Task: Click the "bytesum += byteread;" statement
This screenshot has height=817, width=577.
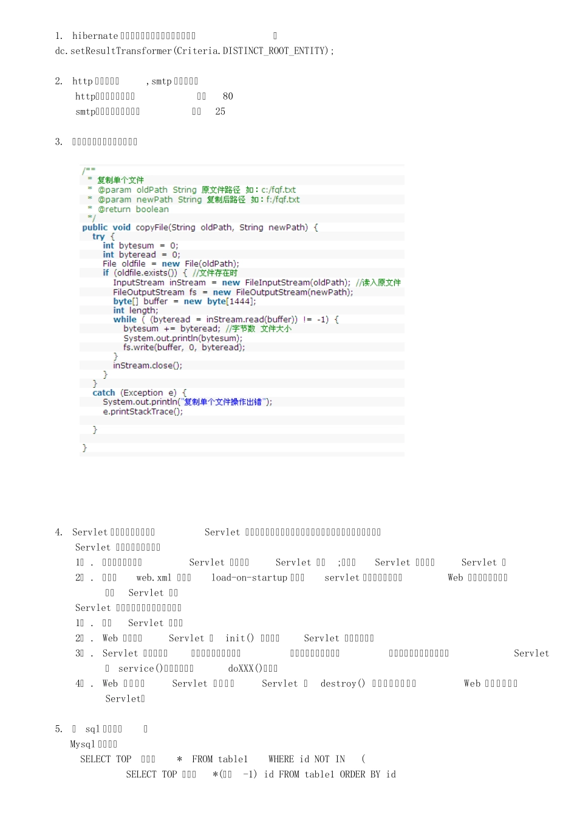Action: (x=172, y=329)
